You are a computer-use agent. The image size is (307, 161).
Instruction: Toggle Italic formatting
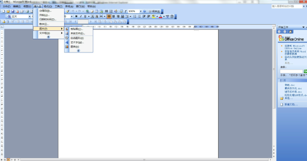tap(81, 16)
